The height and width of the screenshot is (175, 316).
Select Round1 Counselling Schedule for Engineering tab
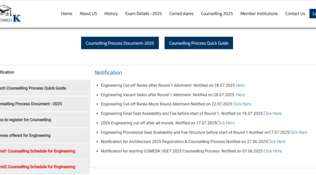click(45, 151)
